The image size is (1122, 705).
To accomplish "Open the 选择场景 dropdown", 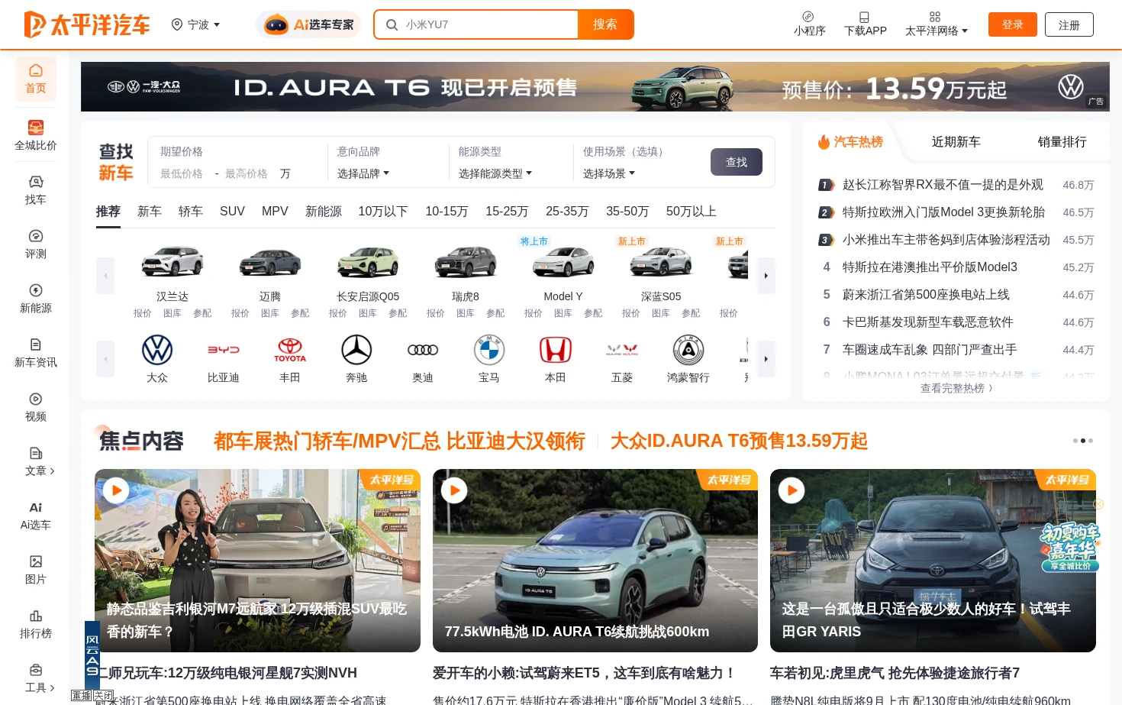I will (609, 173).
